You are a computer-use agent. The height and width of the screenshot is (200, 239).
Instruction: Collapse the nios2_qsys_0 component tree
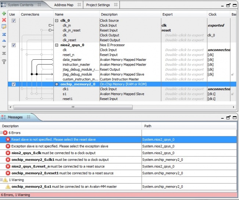(57, 45)
